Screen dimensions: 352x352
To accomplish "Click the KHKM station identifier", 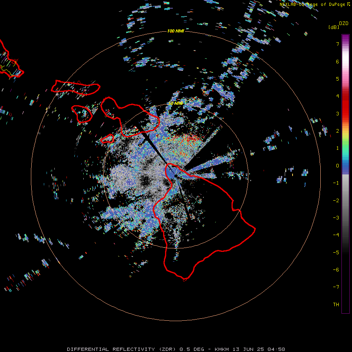I will coord(222,349).
